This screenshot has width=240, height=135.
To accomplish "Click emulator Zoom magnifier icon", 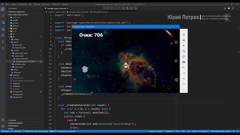I will pos(184,67).
